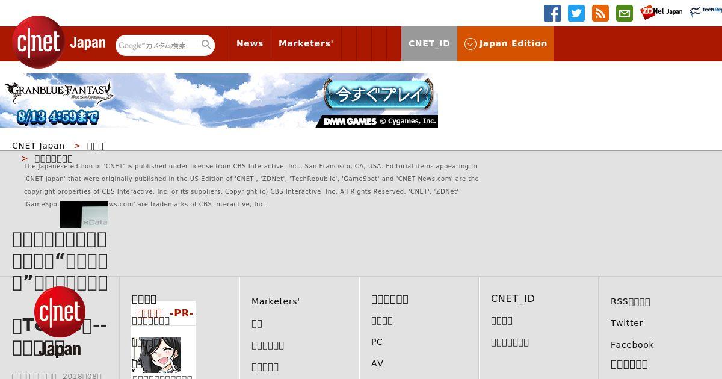Open the footer Marketers' link
Viewport: 722px width, 379px height.
[x=276, y=301]
